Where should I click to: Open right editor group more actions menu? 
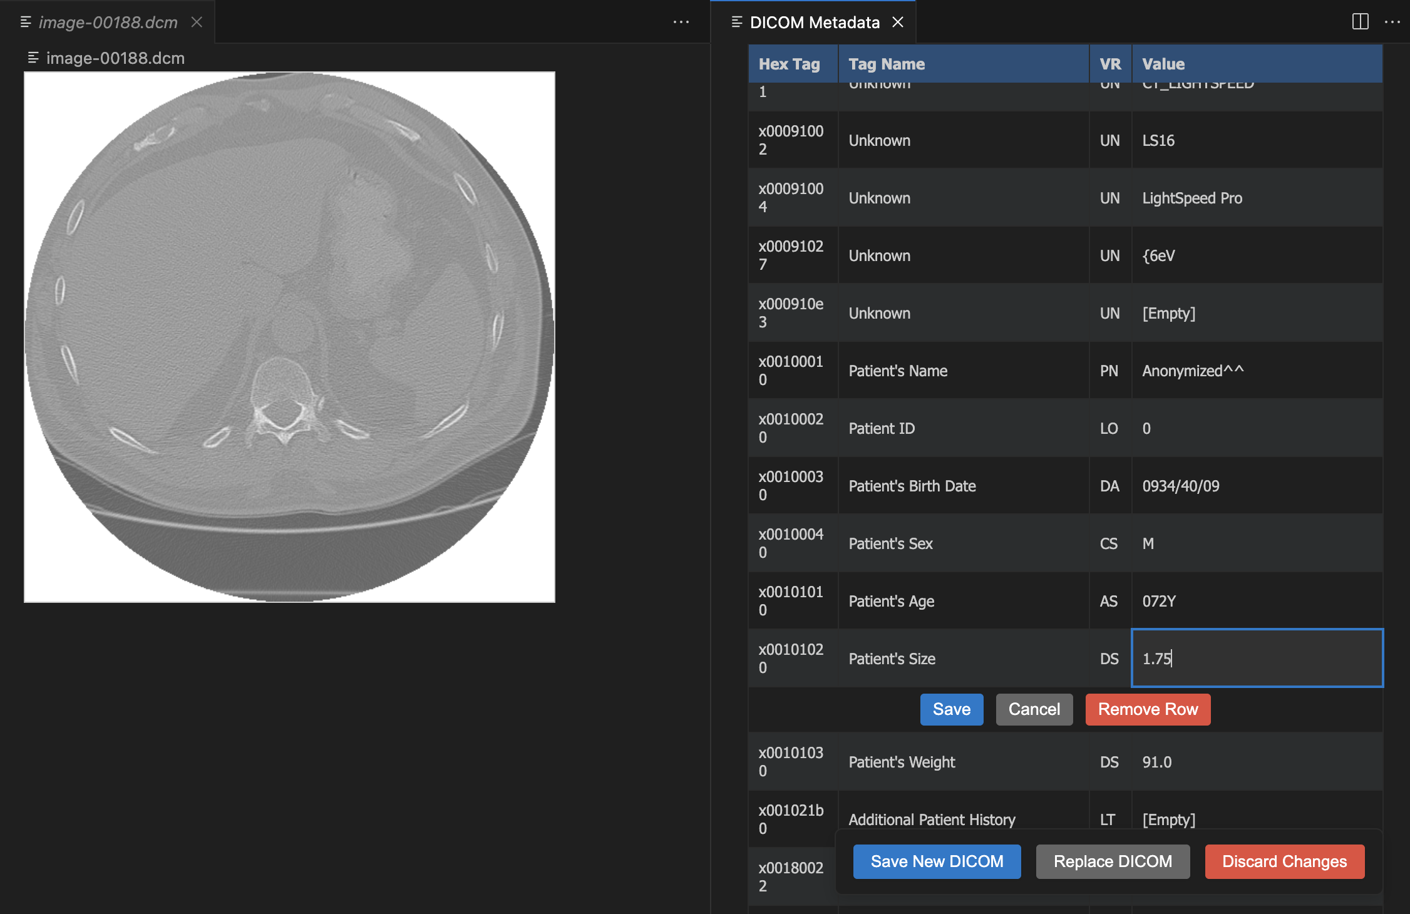coord(1392,22)
